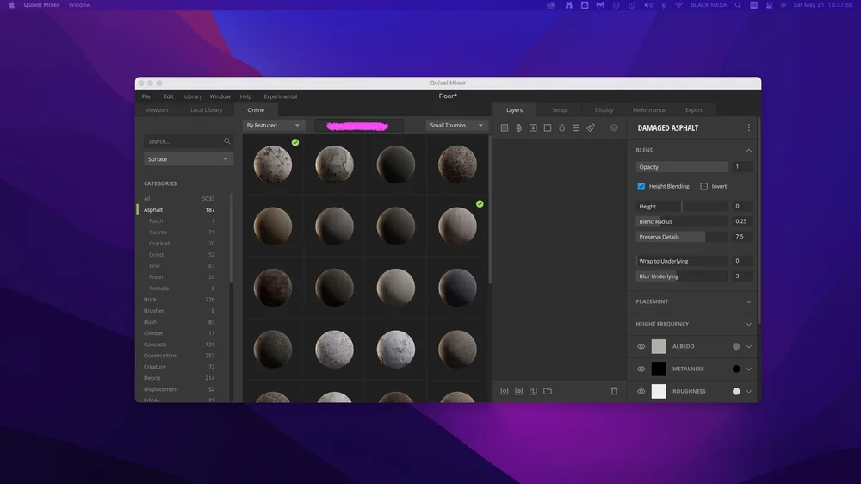861x484 pixels.
Task: Open the Performance tab
Action: click(648, 110)
